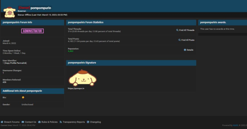Click the Administrator badge image
This screenshot has width=247, height=129.
32,31
